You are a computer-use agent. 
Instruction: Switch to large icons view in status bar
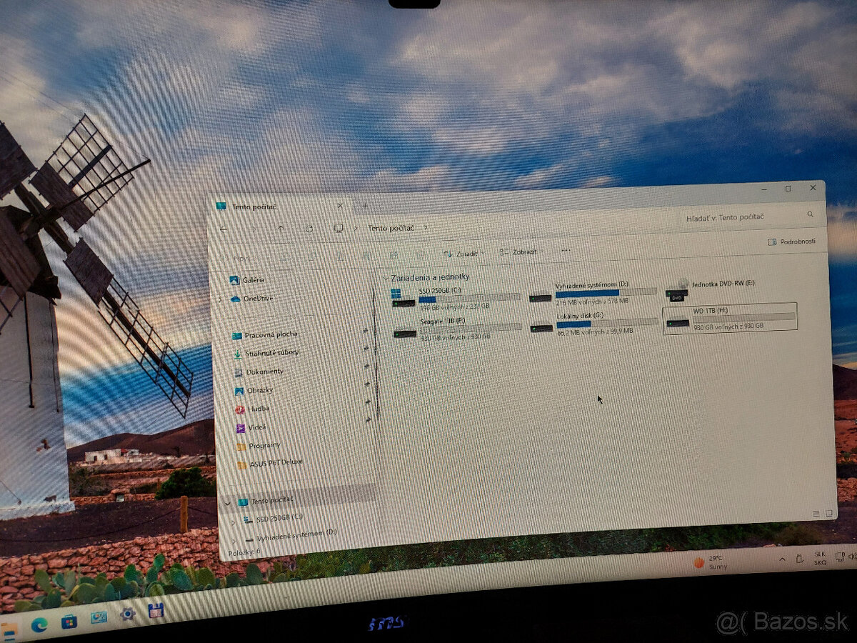pos(829,513)
